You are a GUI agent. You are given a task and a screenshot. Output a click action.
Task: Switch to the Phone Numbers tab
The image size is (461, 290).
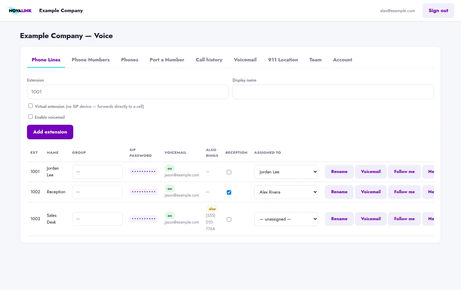(91, 60)
